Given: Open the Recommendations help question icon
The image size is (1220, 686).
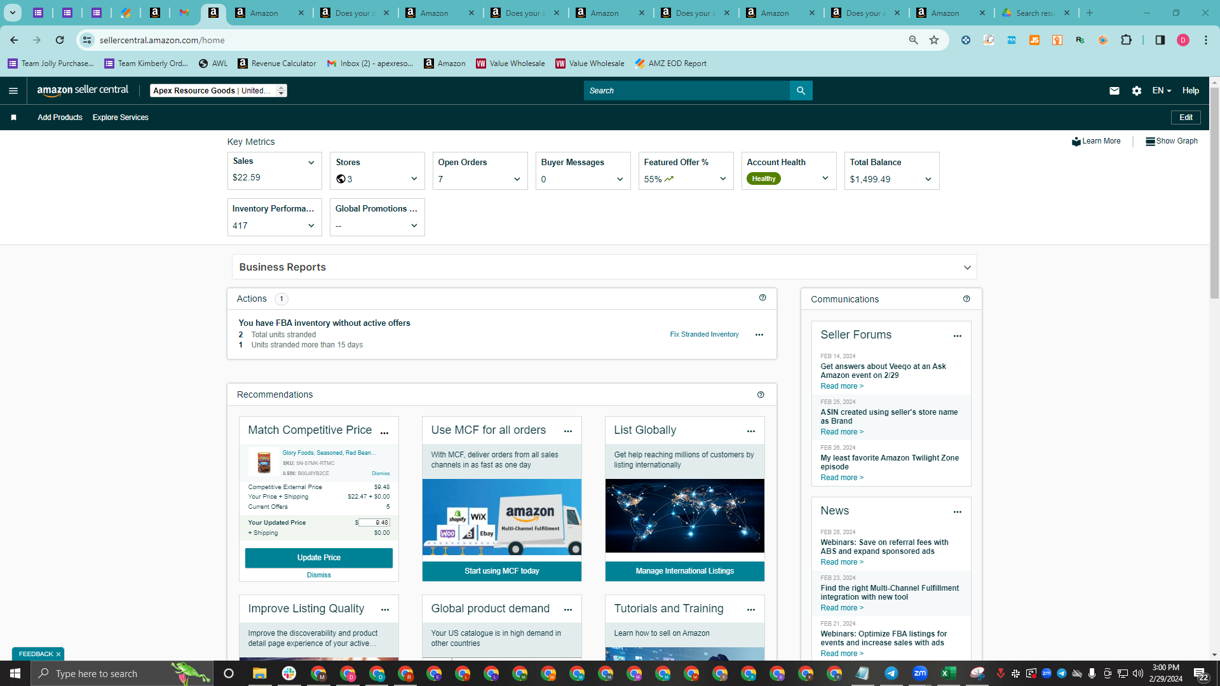Looking at the screenshot, I should 761,394.
